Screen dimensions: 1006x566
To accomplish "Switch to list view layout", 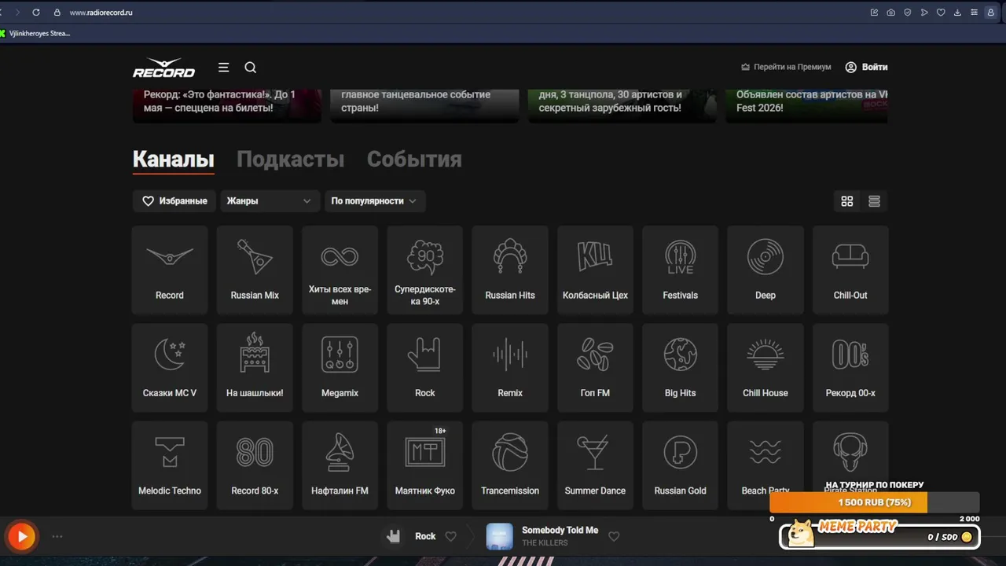I will 874,201.
